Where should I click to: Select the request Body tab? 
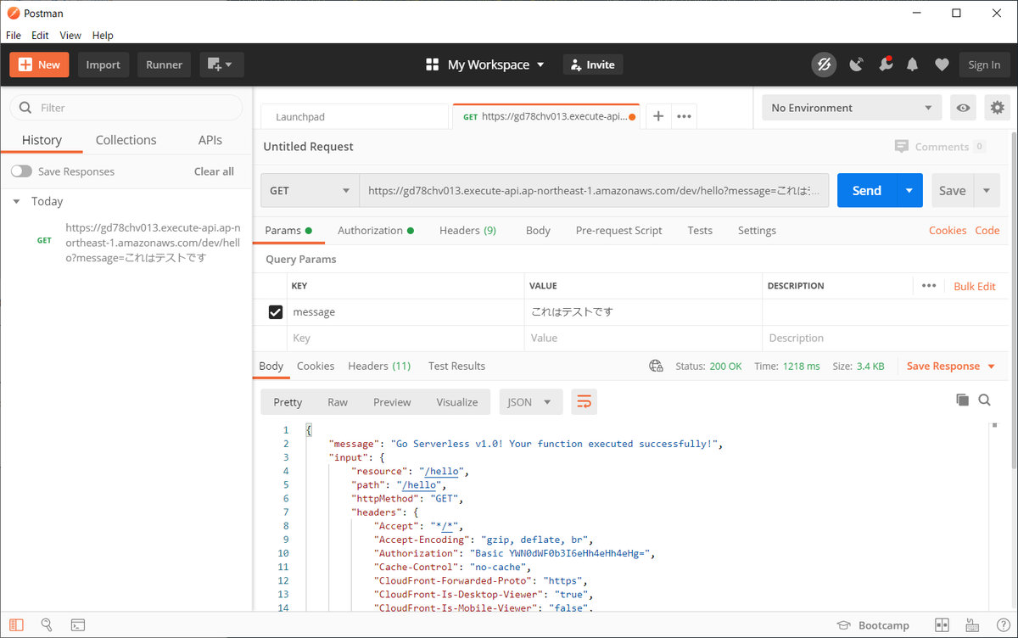click(538, 230)
